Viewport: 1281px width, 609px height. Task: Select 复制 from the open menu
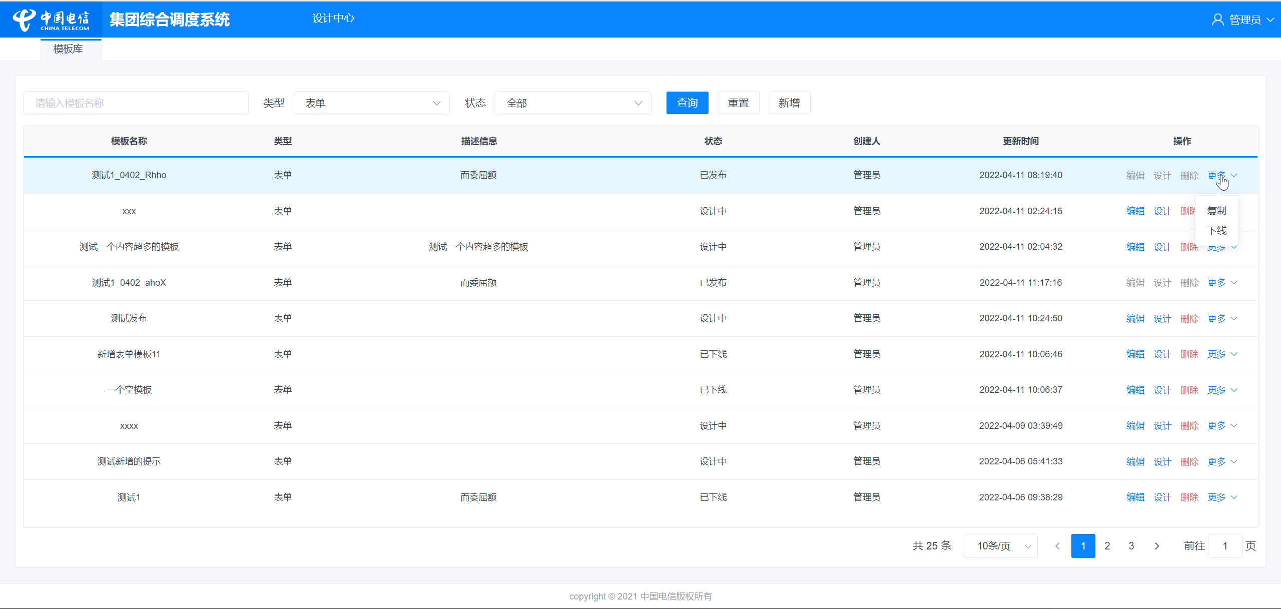(1216, 211)
